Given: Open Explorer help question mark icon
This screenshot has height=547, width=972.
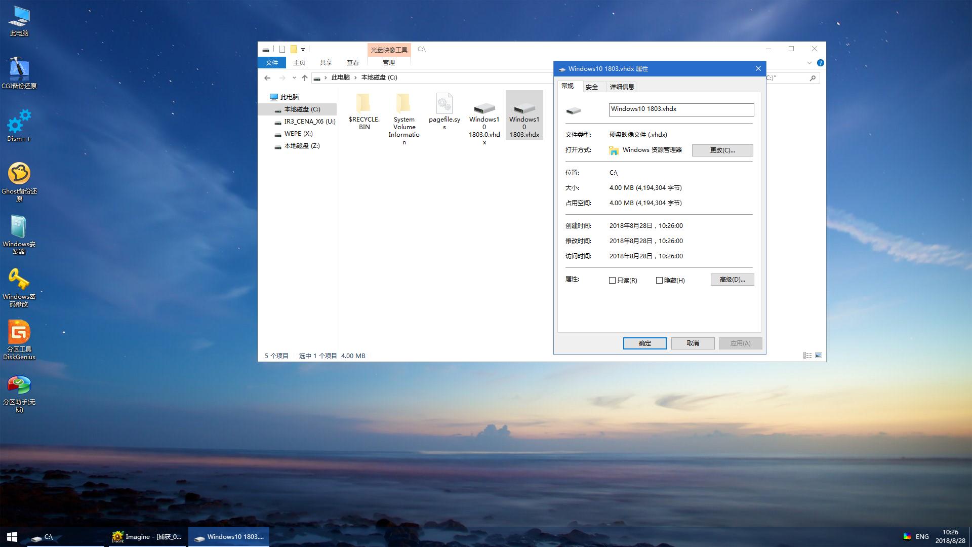Looking at the screenshot, I should [820, 63].
